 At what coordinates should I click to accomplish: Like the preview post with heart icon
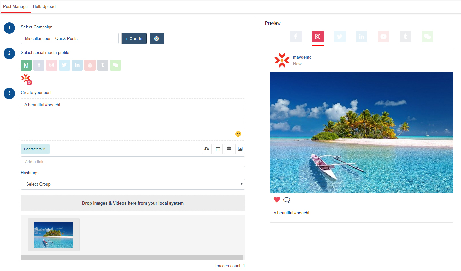pos(277,200)
